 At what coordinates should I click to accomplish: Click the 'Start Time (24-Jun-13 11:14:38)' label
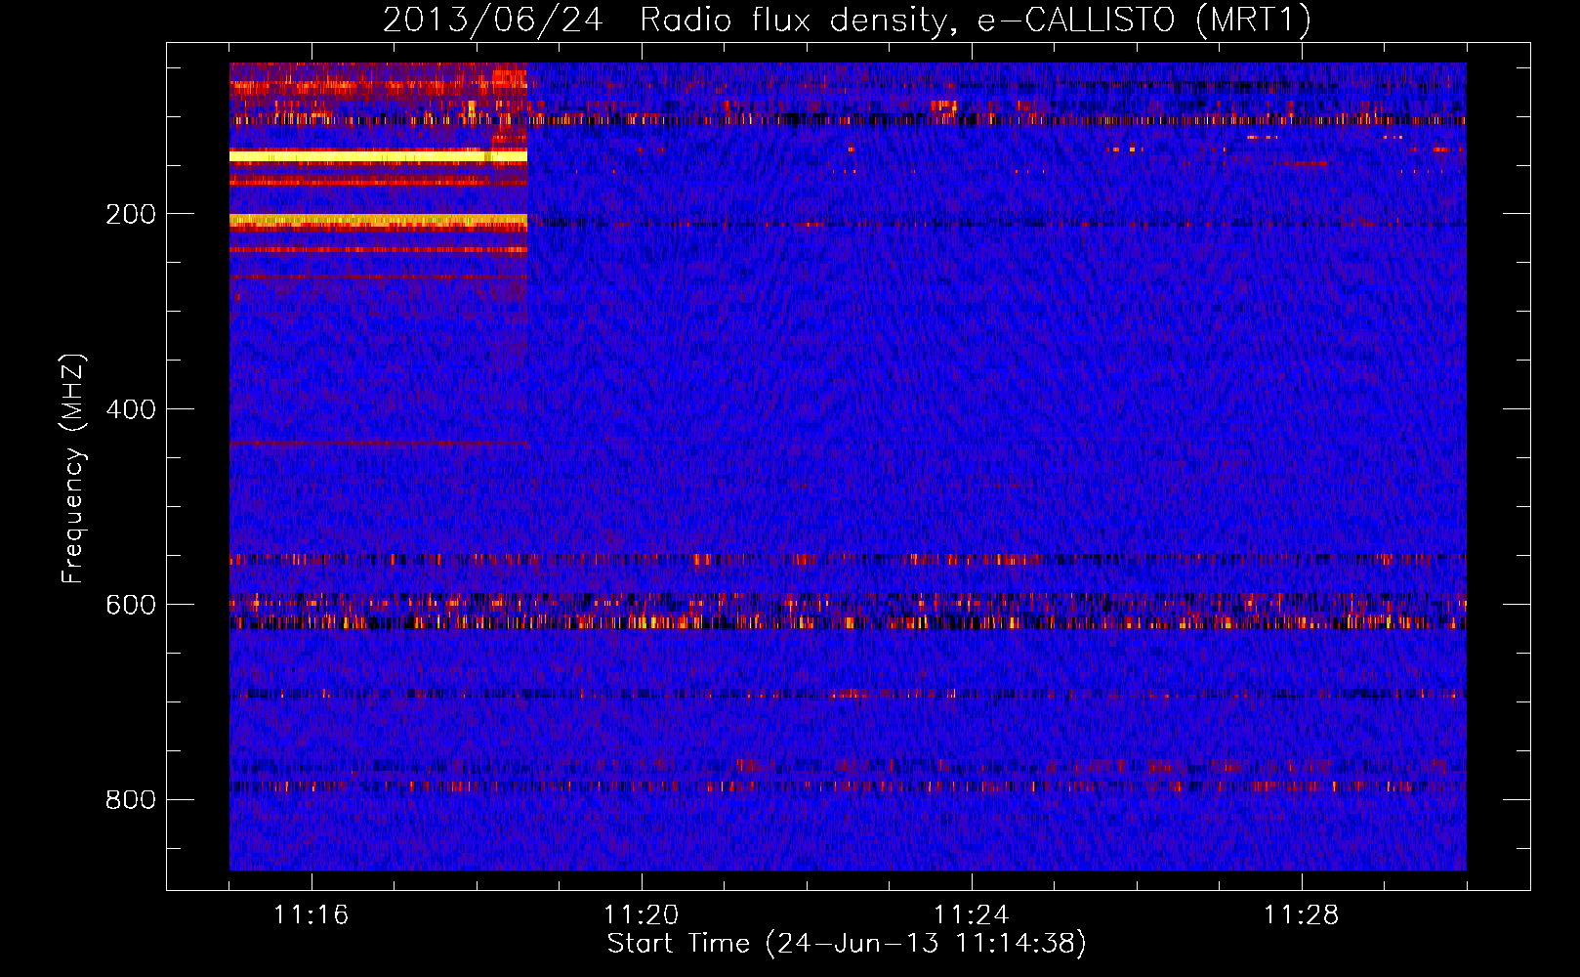[847, 944]
